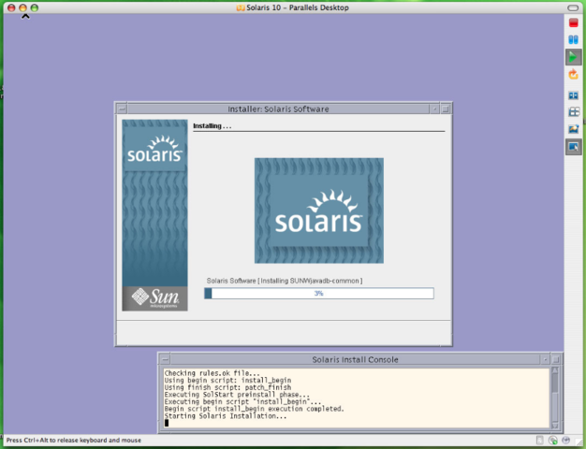Image resolution: width=586 pixels, height=449 pixels.
Task: Click the green Play button in Parallels toolbar
Action: point(573,57)
